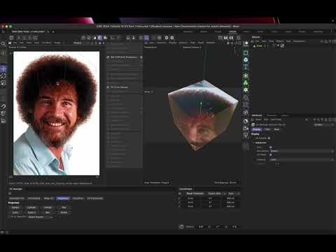Click the gear beside Set UVW from Projection
This screenshot has height=252, width=336.
[141, 57]
